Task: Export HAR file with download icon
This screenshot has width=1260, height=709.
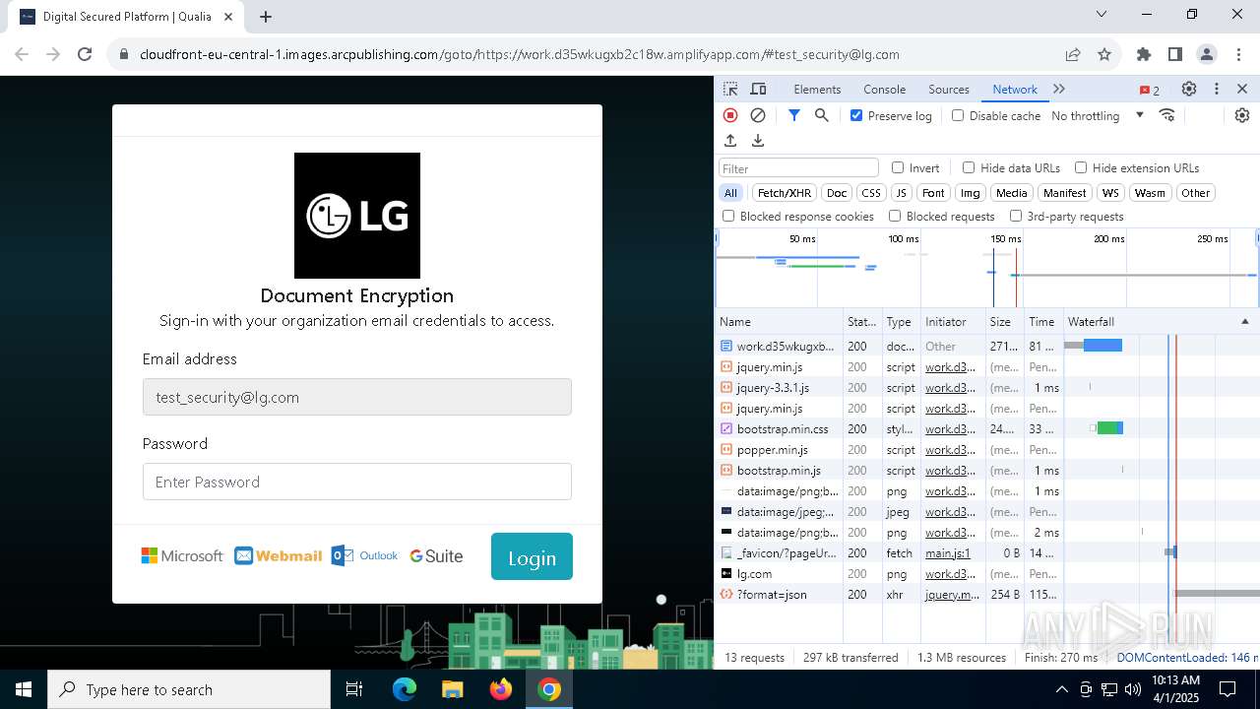Action: pyautogui.click(x=758, y=141)
